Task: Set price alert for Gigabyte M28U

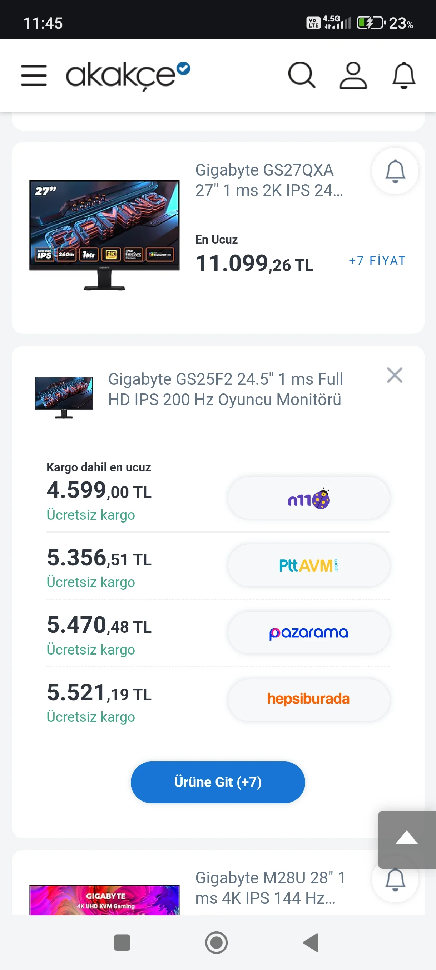Action: click(x=395, y=880)
